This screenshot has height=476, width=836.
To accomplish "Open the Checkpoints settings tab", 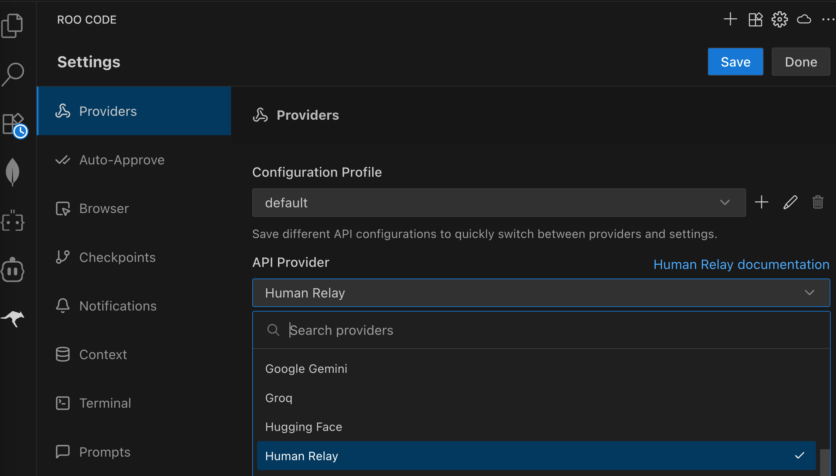I will click(117, 257).
